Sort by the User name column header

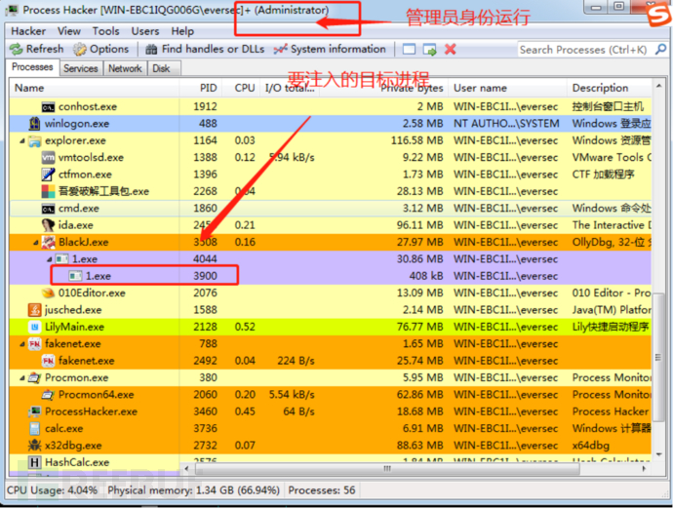point(507,88)
